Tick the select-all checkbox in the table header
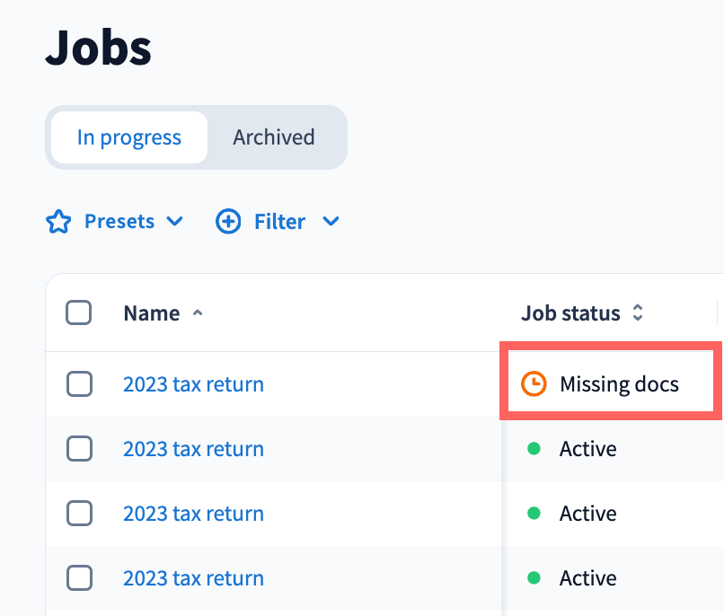The height and width of the screenshot is (616, 724). pos(79,312)
